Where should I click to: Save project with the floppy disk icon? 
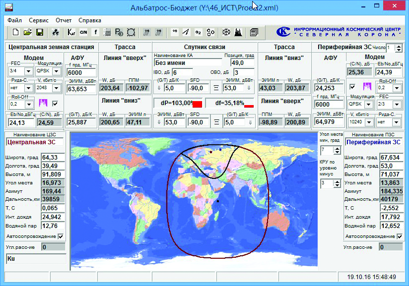[40, 32]
